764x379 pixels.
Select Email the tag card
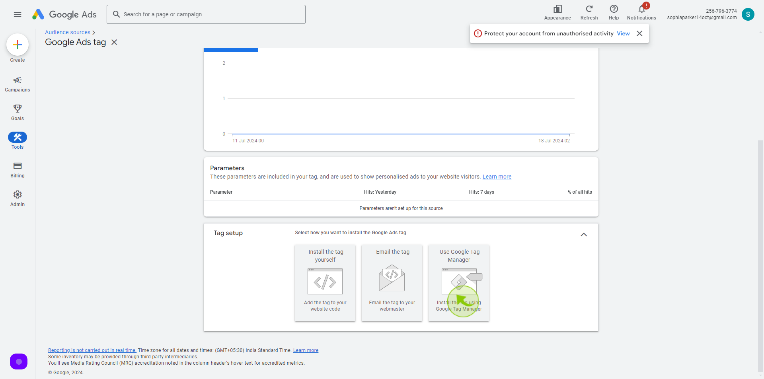(392, 283)
